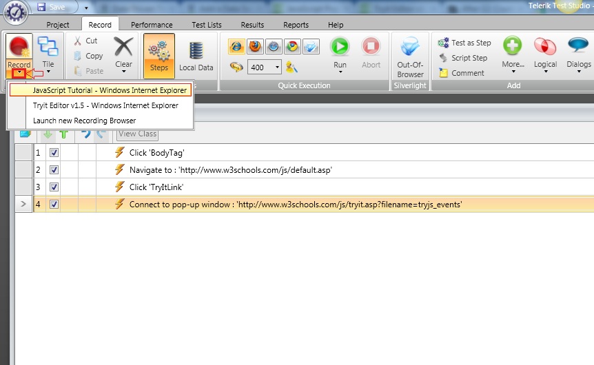The width and height of the screenshot is (594, 365).
Task: Add a Script Step
Action: tap(463, 58)
